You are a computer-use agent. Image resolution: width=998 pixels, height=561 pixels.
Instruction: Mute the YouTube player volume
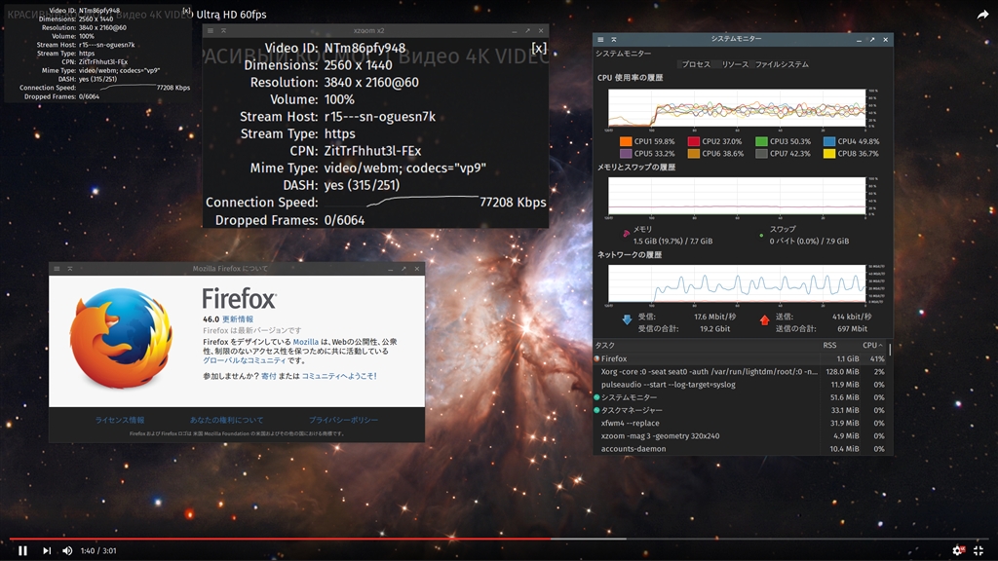(67, 550)
